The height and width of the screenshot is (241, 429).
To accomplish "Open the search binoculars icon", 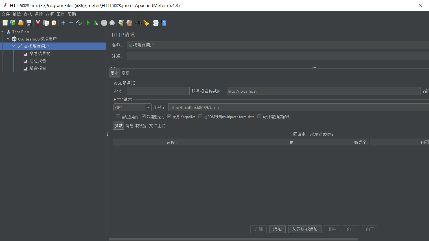I will pyautogui.click(x=139, y=23).
